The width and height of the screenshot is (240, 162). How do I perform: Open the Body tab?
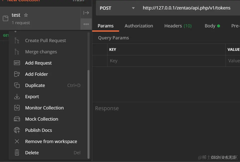click(x=212, y=26)
